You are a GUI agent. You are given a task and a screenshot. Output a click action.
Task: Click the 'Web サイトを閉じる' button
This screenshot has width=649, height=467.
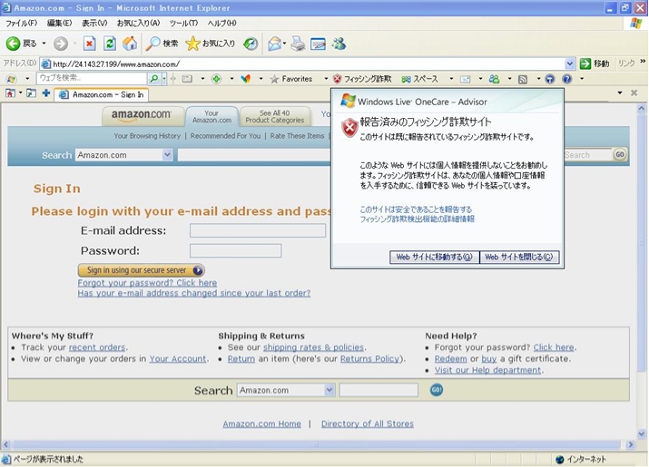pos(519,257)
